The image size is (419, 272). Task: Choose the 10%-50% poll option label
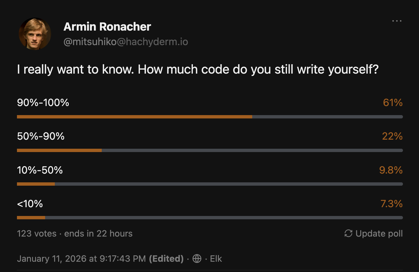(x=40, y=170)
